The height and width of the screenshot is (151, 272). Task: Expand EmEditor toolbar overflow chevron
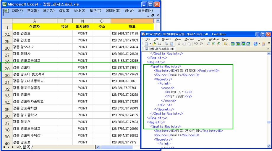269,43
